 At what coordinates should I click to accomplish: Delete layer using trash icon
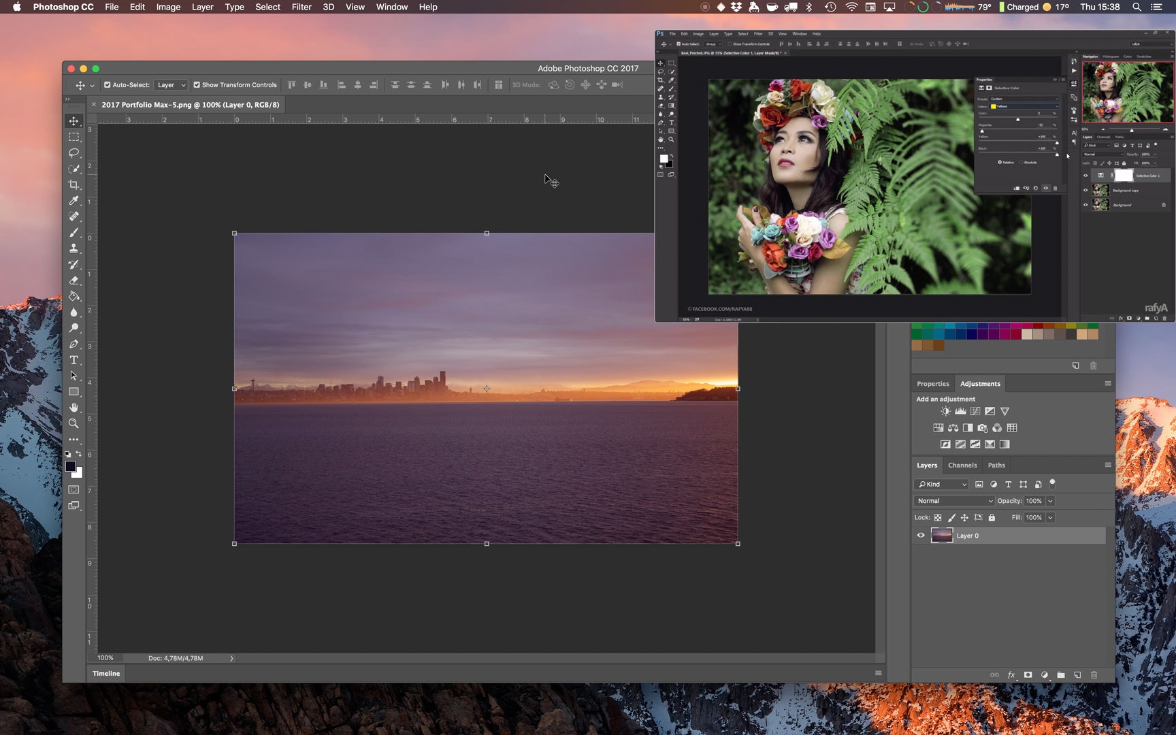pyautogui.click(x=1094, y=675)
